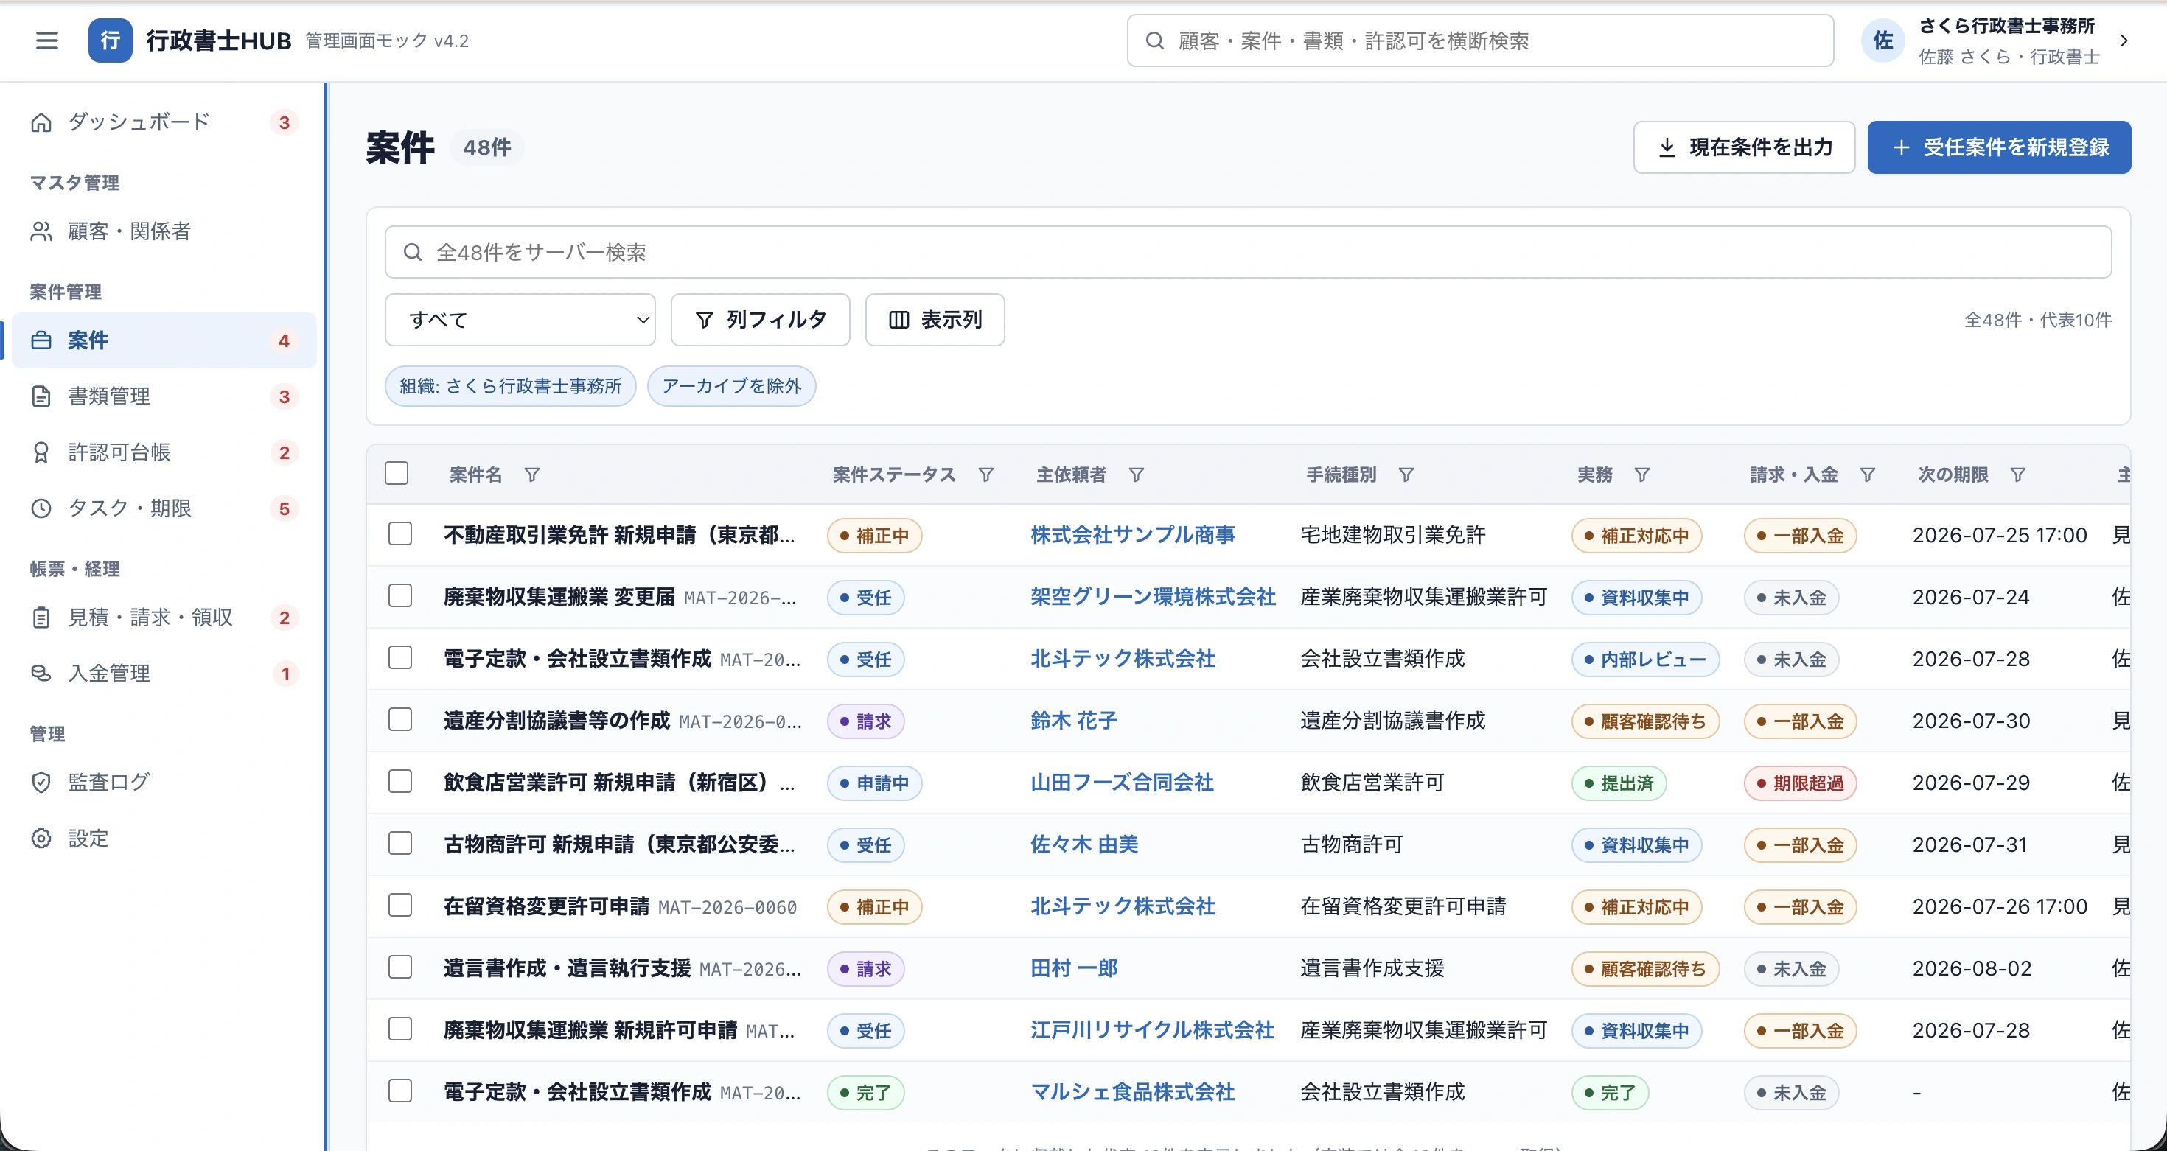Click 受任案件を新規登録 button

1999,147
